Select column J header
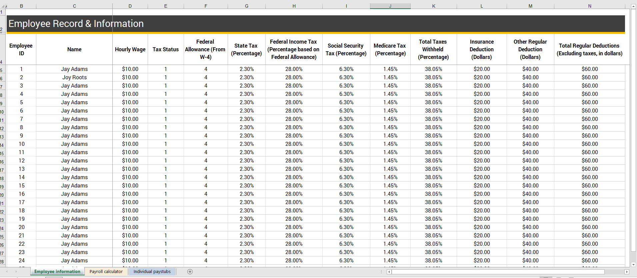 (x=390, y=6)
